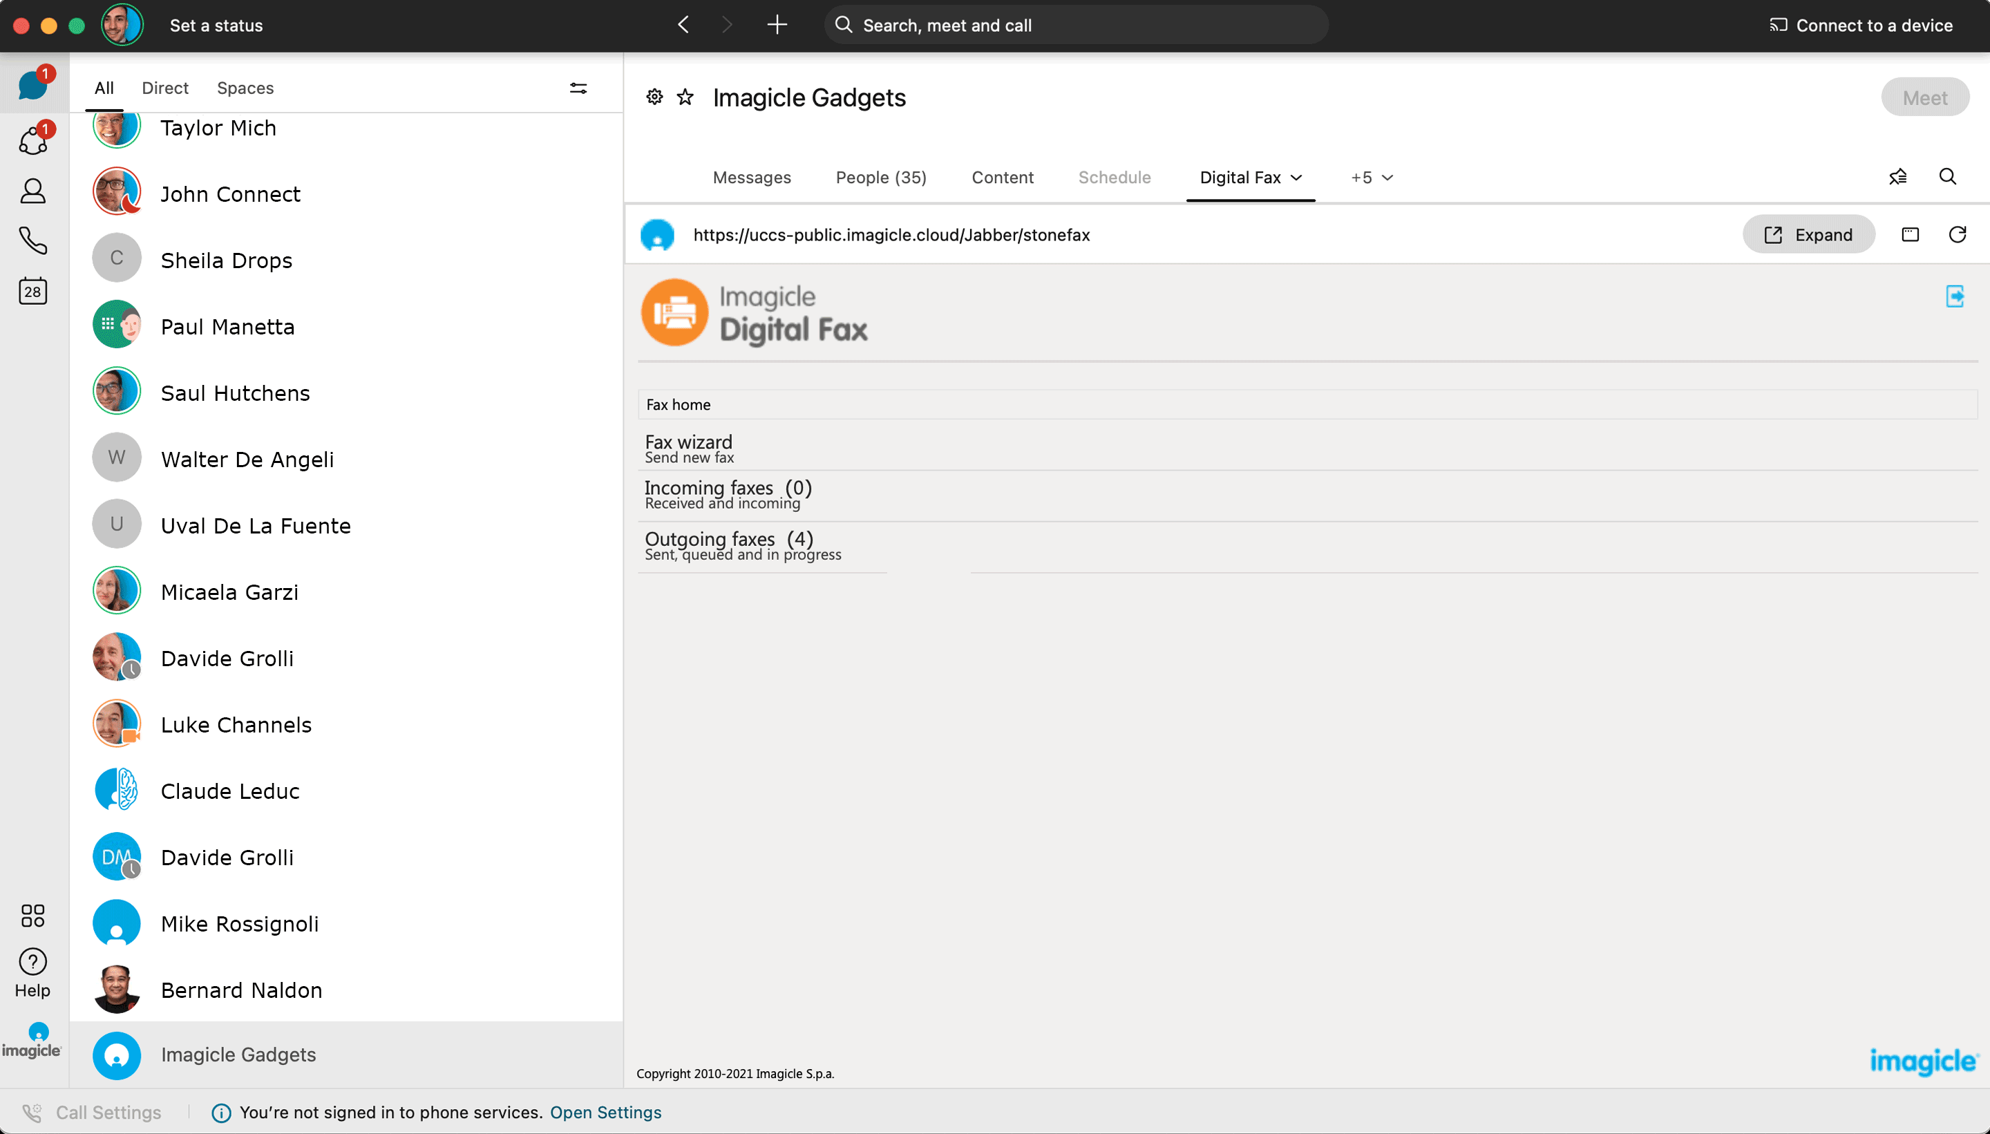The width and height of the screenshot is (1990, 1134).
Task: Toggle favorite star for Imagicle Gadgets
Action: pos(685,97)
